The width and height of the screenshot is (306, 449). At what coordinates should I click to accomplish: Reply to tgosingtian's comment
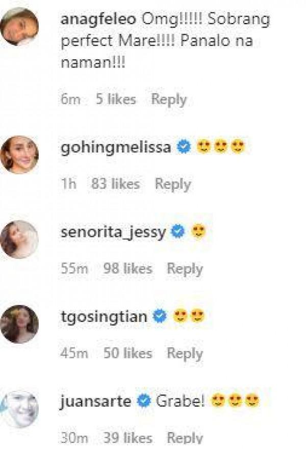185,353
